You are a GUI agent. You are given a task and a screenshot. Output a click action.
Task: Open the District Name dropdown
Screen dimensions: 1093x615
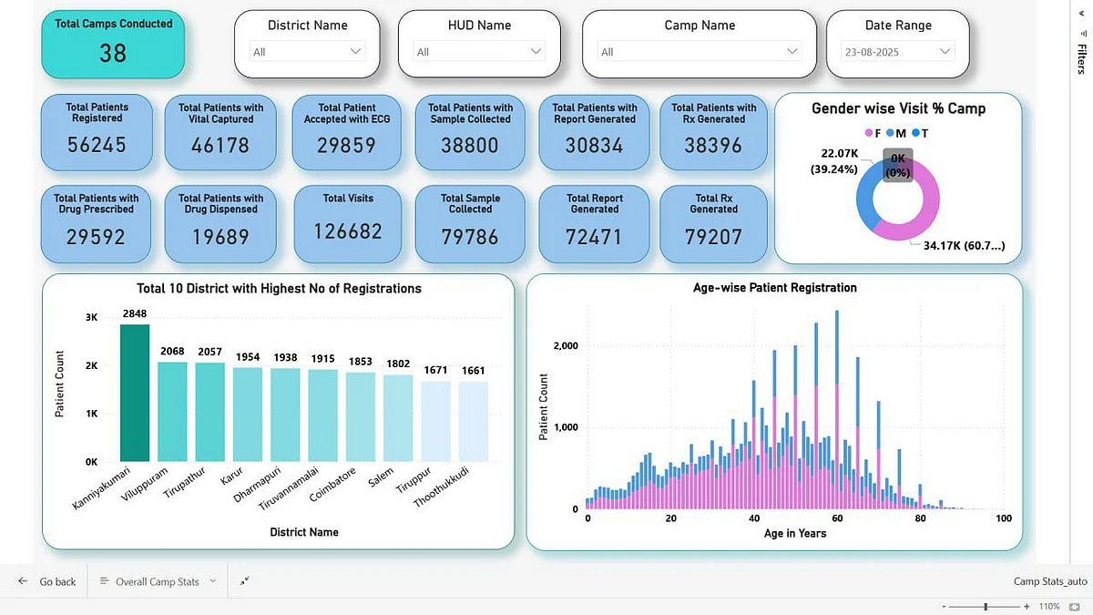pos(307,52)
